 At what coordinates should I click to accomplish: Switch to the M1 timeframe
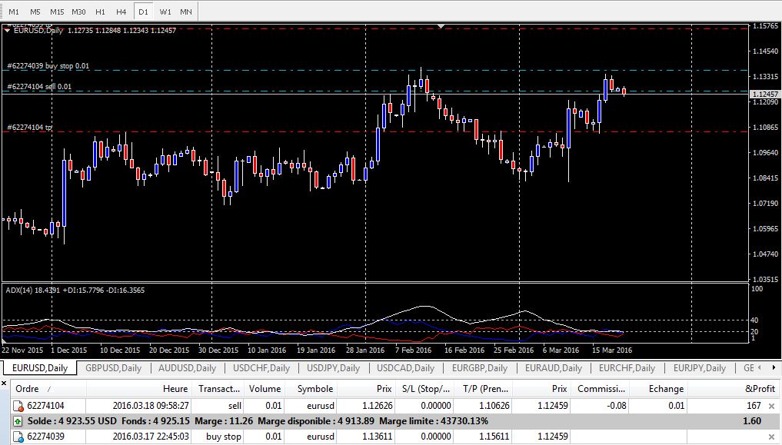(14, 12)
